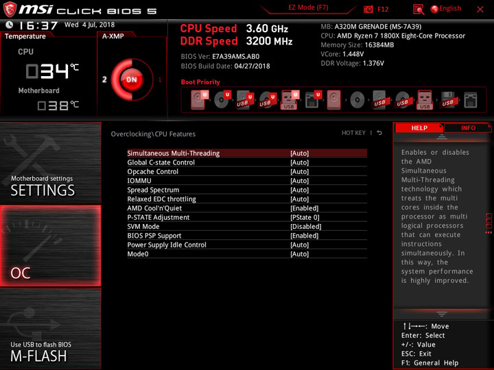The image size is (494, 370).
Task: Select A-XMP profile 2
Action: pos(104,79)
